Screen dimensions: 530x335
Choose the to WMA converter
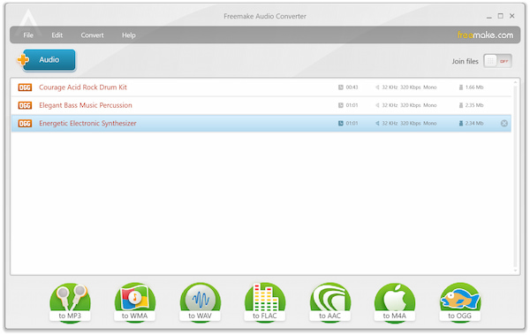(135, 302)
